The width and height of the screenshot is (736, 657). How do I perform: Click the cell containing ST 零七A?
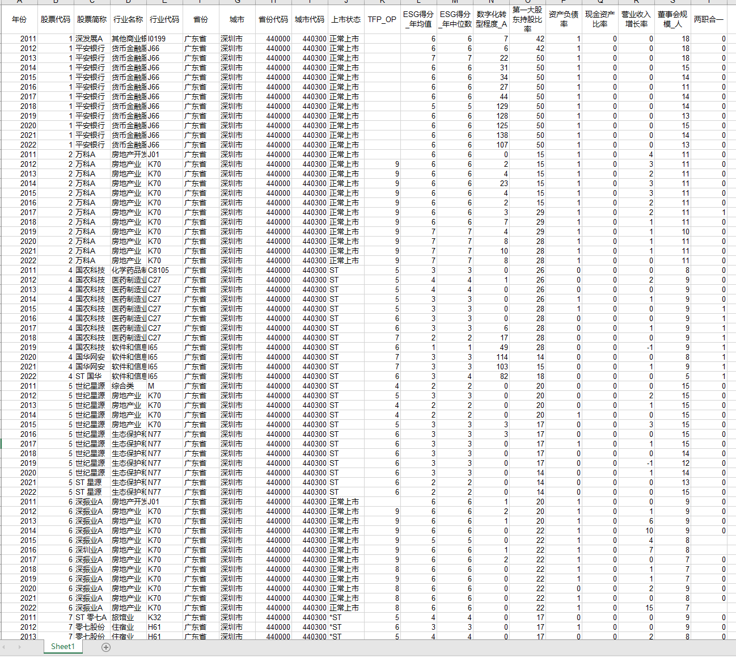point(92,617)
